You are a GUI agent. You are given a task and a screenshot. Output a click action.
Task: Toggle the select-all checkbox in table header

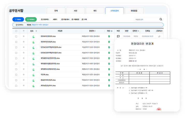pyautogui.click(x=16, y=31)
